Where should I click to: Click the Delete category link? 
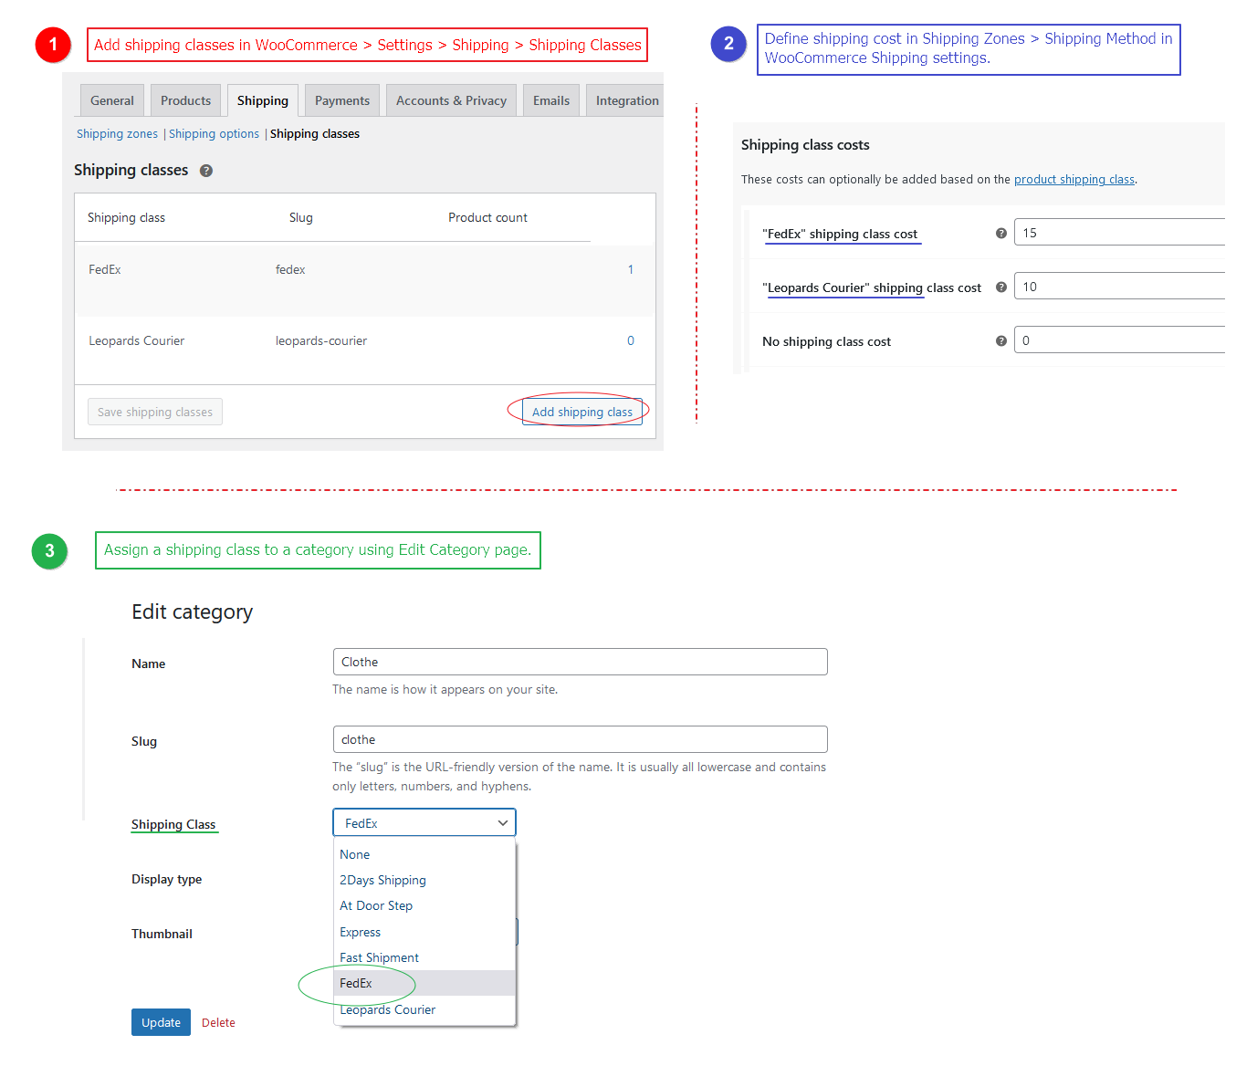218,1023
